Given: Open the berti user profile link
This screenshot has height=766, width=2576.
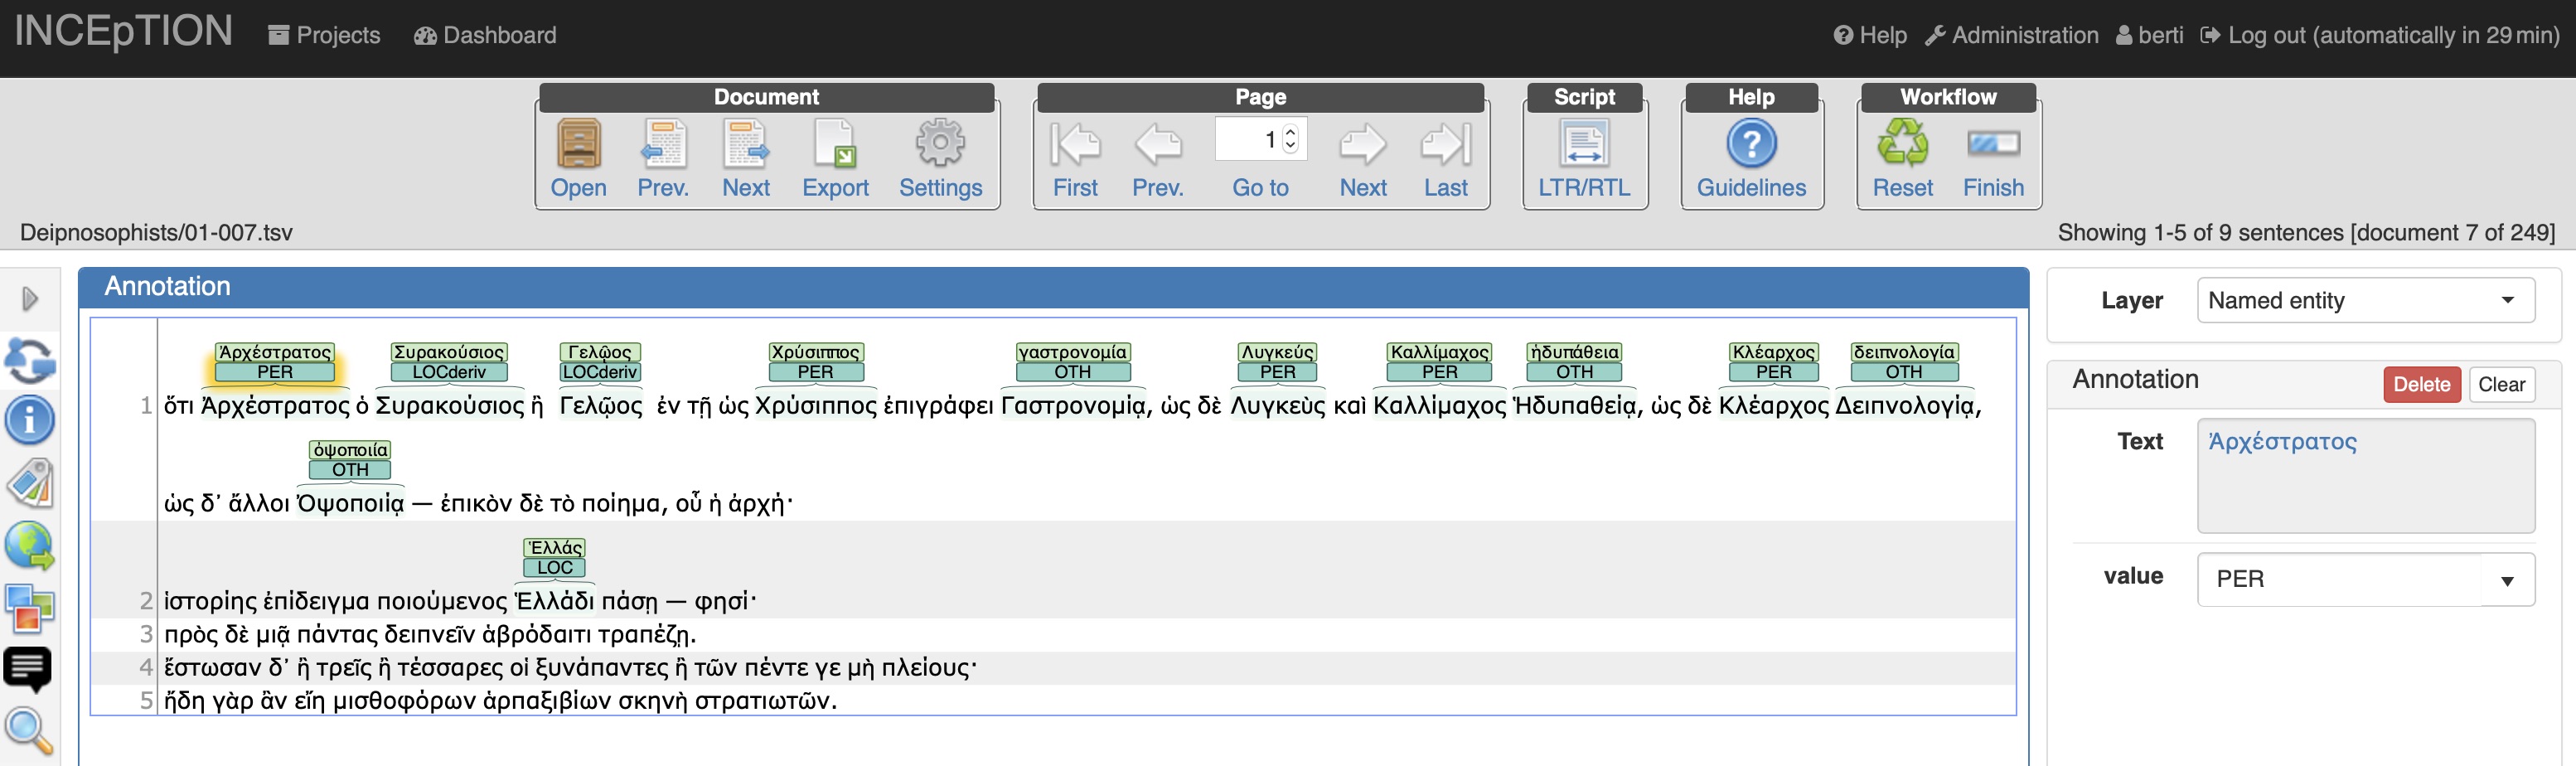Looking at the screenshot, I should (2150, 35).
